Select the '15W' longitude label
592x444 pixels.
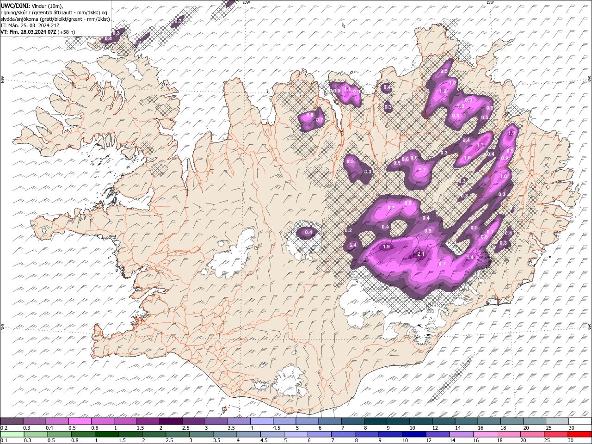pos(490,2)
